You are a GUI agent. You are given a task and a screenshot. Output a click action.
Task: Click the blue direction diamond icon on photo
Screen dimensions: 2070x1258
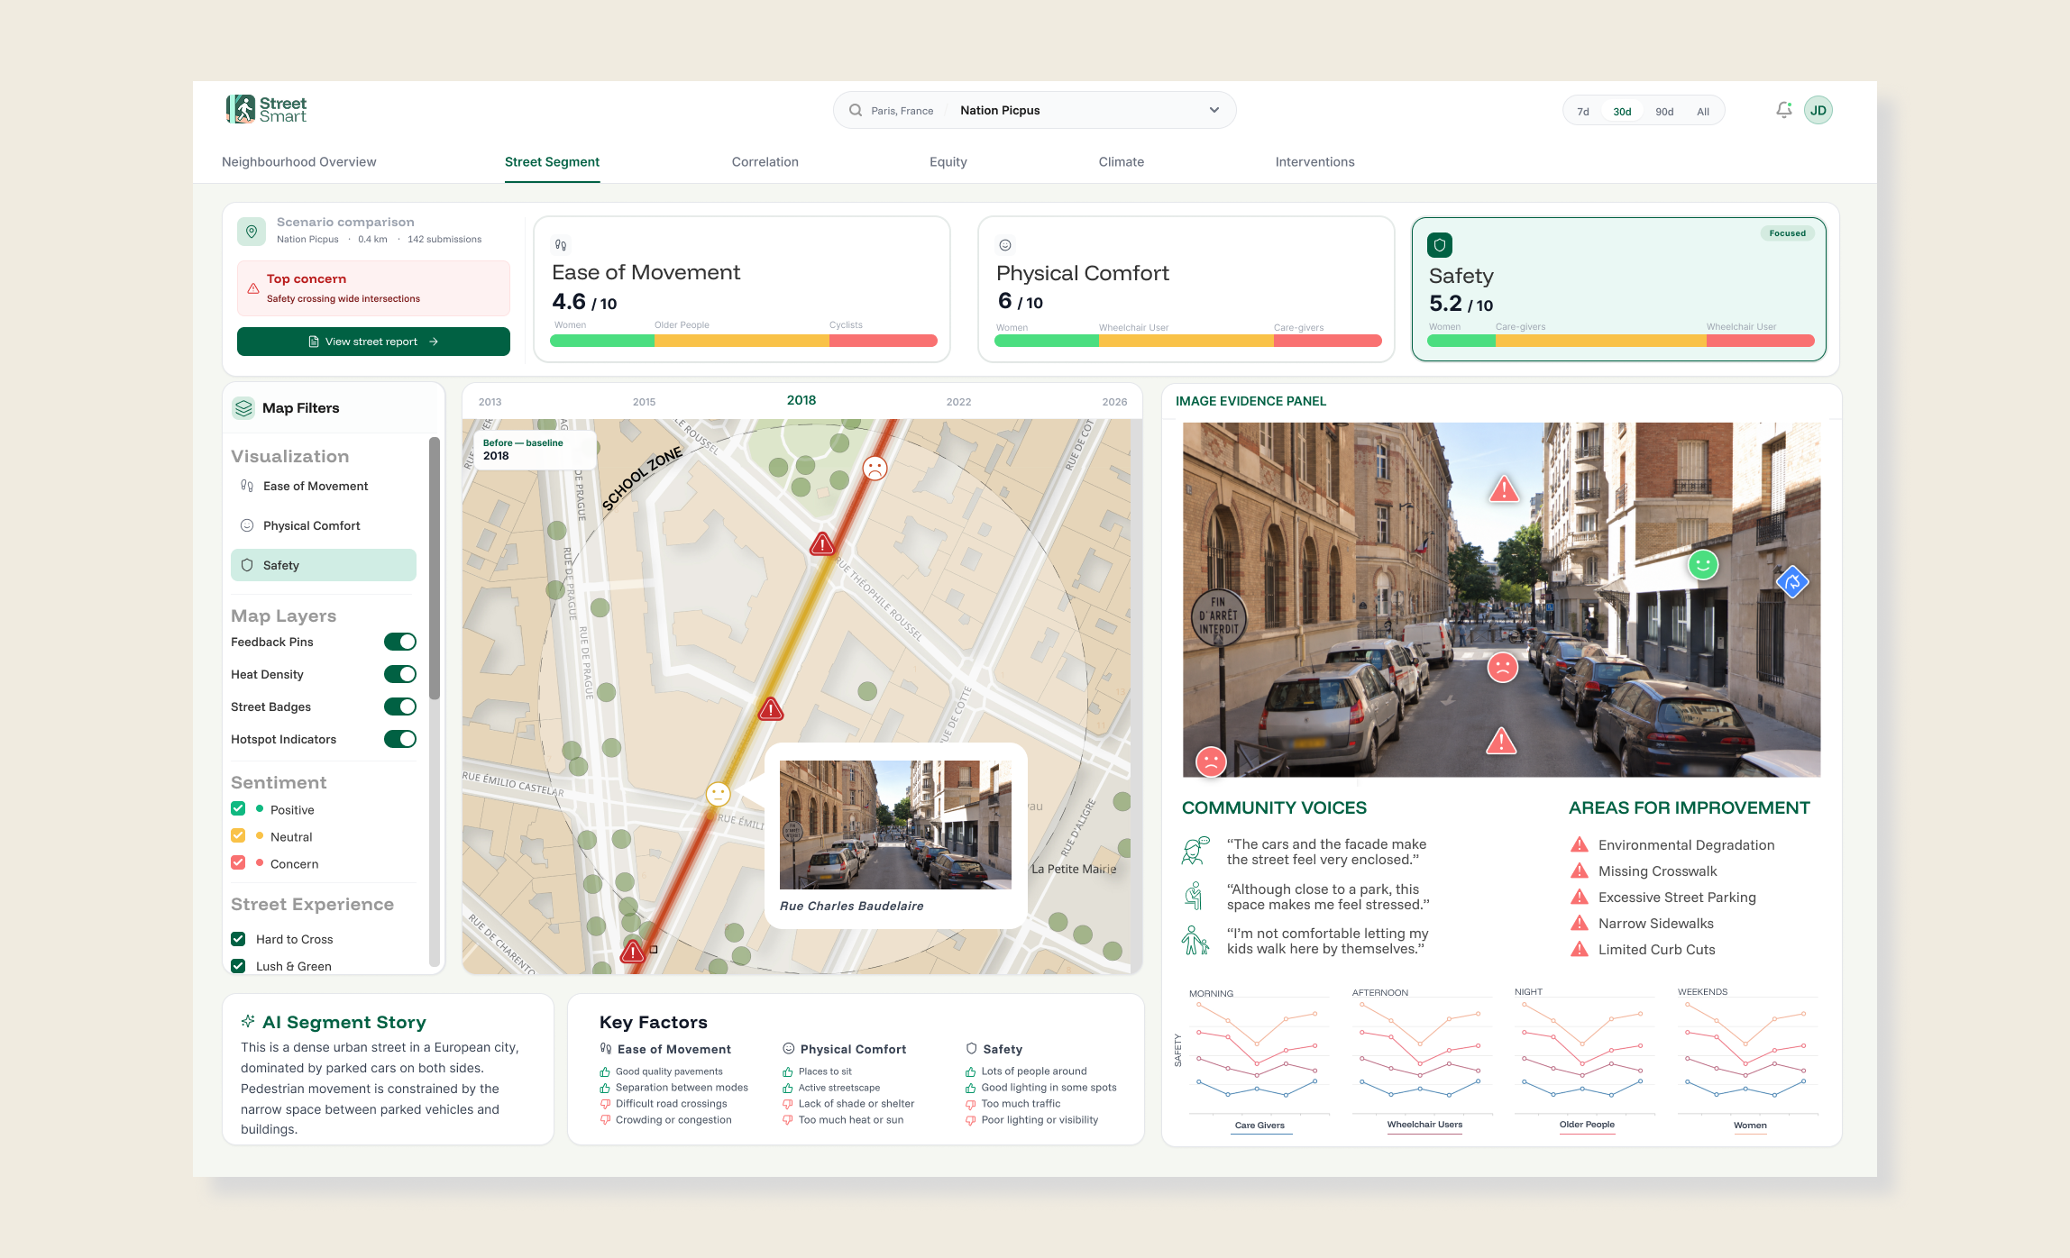pyautogui.click(x=1792, y=582)
